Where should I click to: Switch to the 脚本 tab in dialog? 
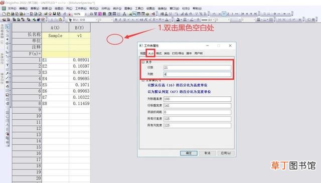click(189, 53)
